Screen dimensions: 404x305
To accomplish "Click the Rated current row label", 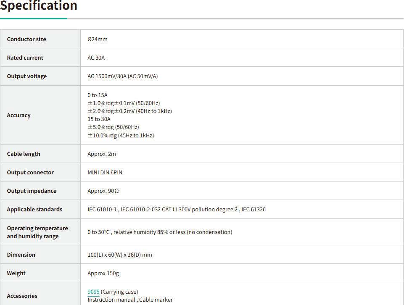I will (25, 58).
